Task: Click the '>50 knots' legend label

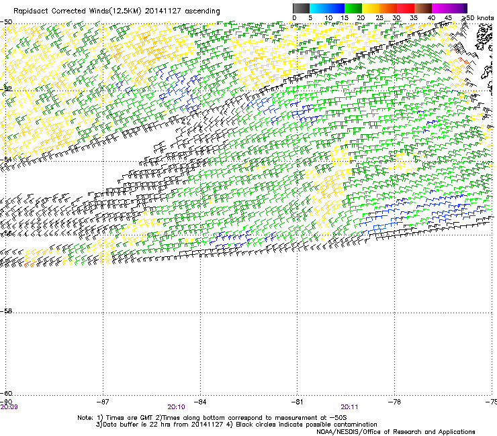Action: (x=478, y=18)
